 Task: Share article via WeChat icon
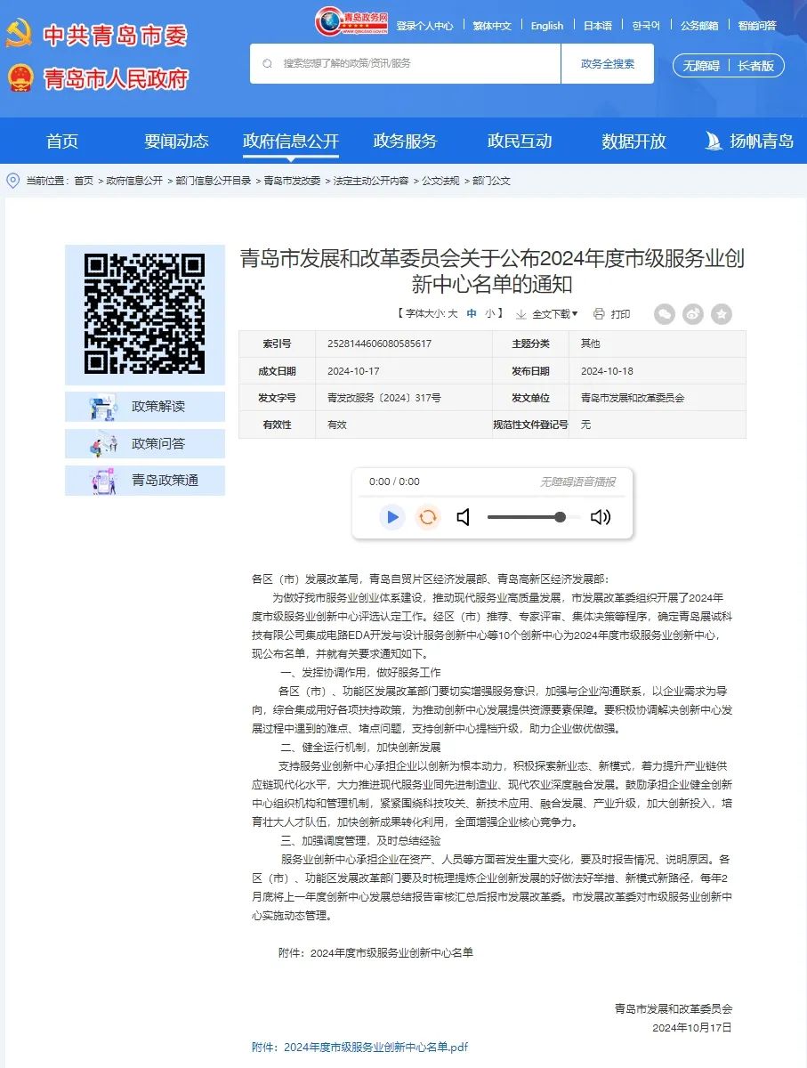pyautogui.click(x=665, y=313)
